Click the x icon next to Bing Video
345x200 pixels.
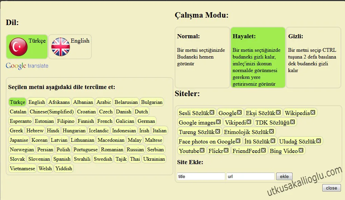pyautogui.click(x=301, y=150)
